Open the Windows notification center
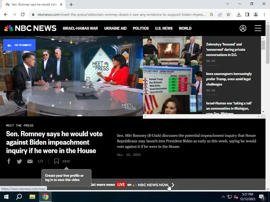270x202 pixels. click(x=262, y=197)
